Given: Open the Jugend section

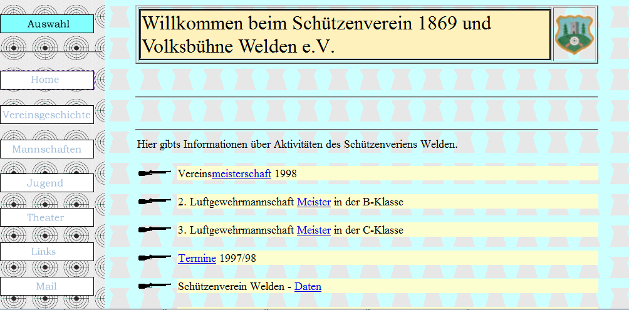Looking at the screenshot, I should [x=45, y=183].
